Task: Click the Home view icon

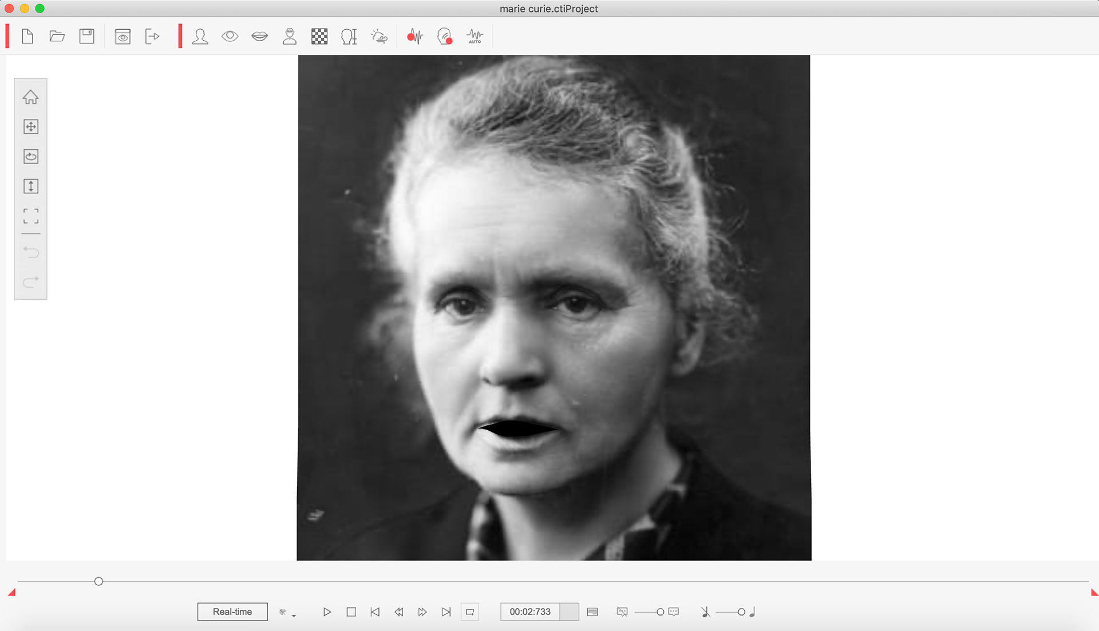Action: [31, 97]
